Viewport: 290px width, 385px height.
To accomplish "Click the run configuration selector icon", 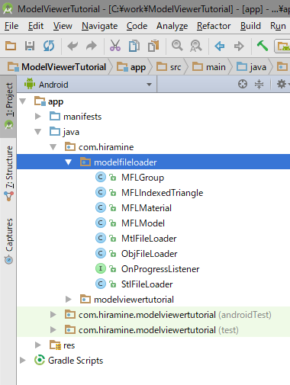I will coord(283,47).
